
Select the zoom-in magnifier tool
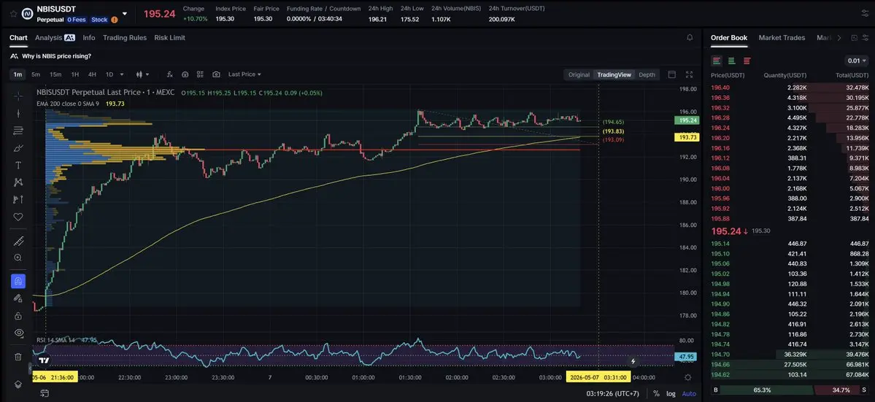18,258
